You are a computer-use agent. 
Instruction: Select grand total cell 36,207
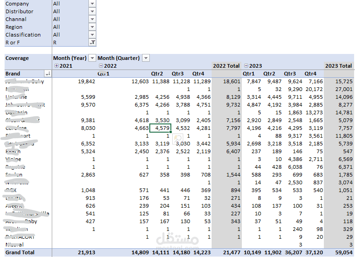(294, 252)
